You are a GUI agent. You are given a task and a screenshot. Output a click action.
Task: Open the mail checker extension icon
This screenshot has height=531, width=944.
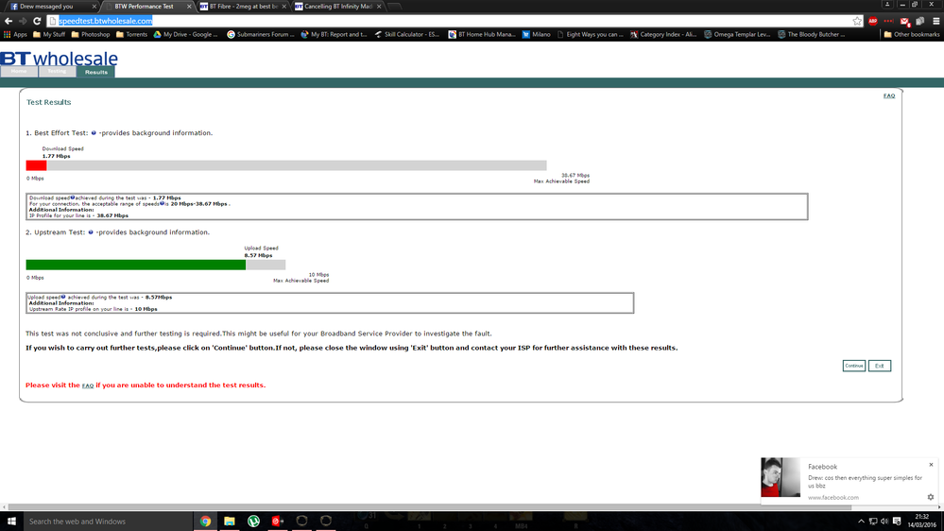pyautogui.click(x=905, y=21)
